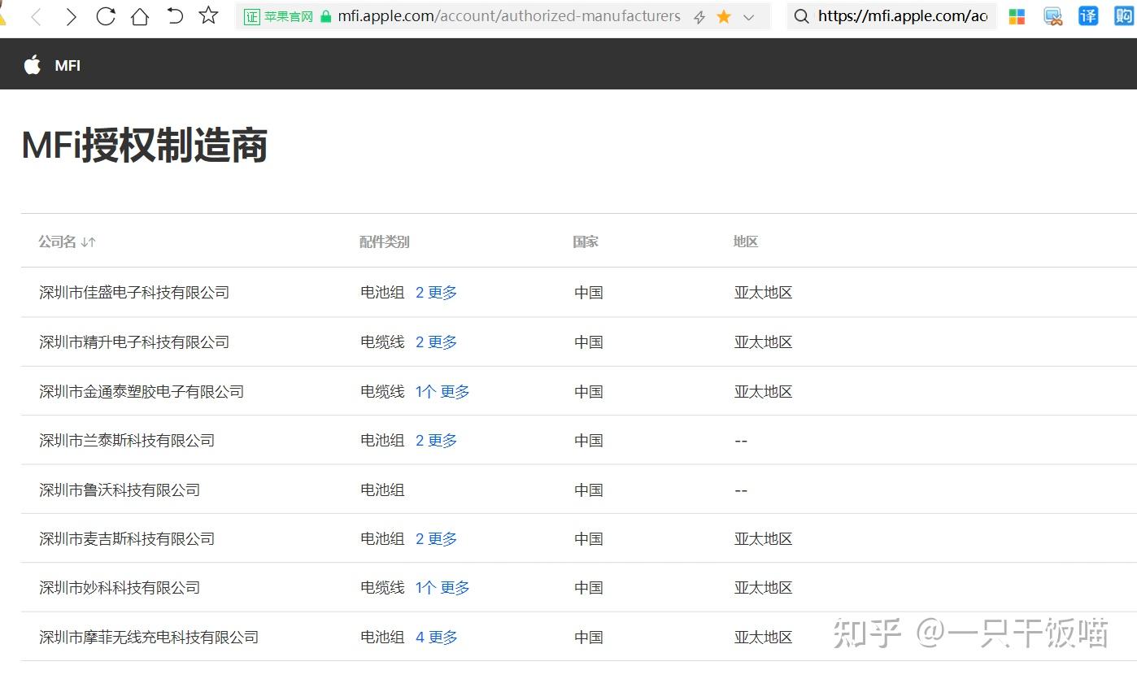Select company 深圳市摩菲无线充电科技有限公司

tap(149, 638)
